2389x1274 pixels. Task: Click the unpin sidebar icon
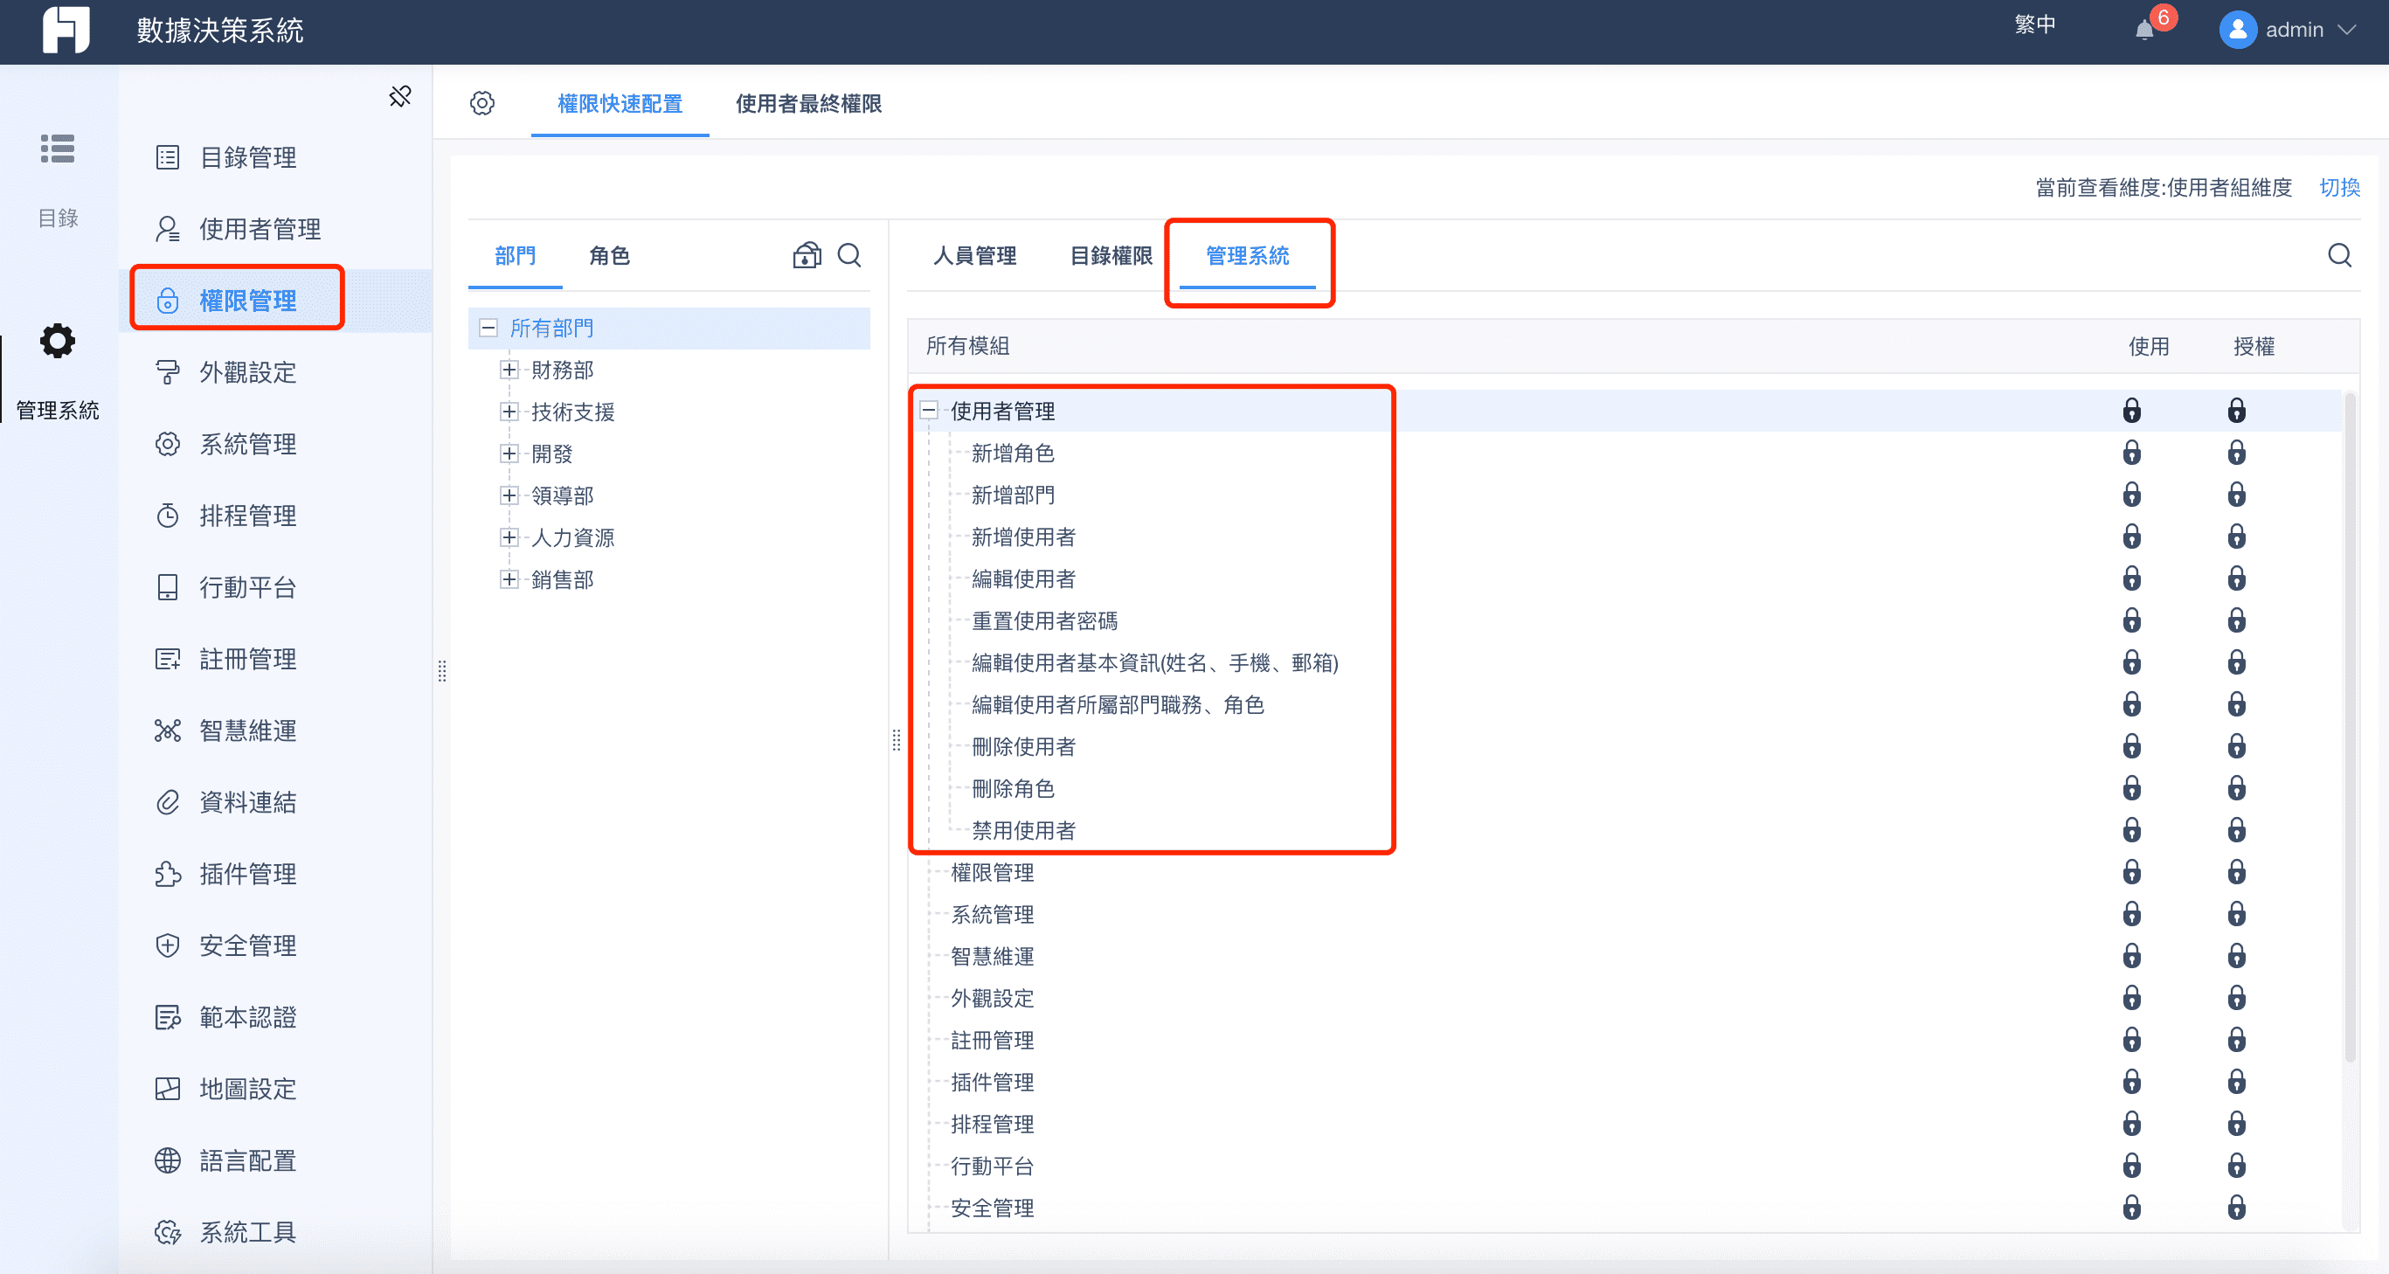(399, 96)
